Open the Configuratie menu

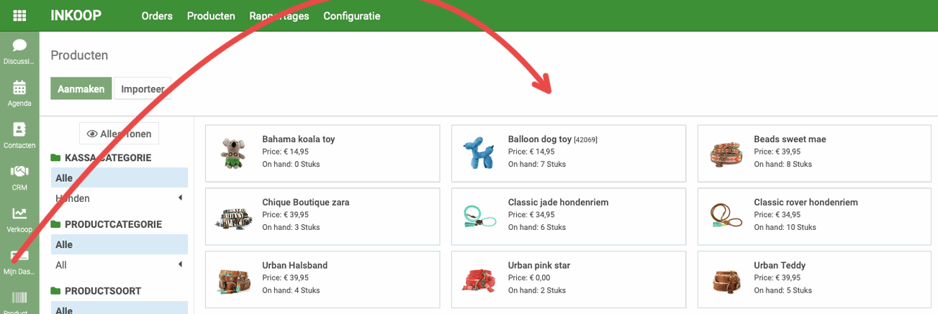[352, 16]
